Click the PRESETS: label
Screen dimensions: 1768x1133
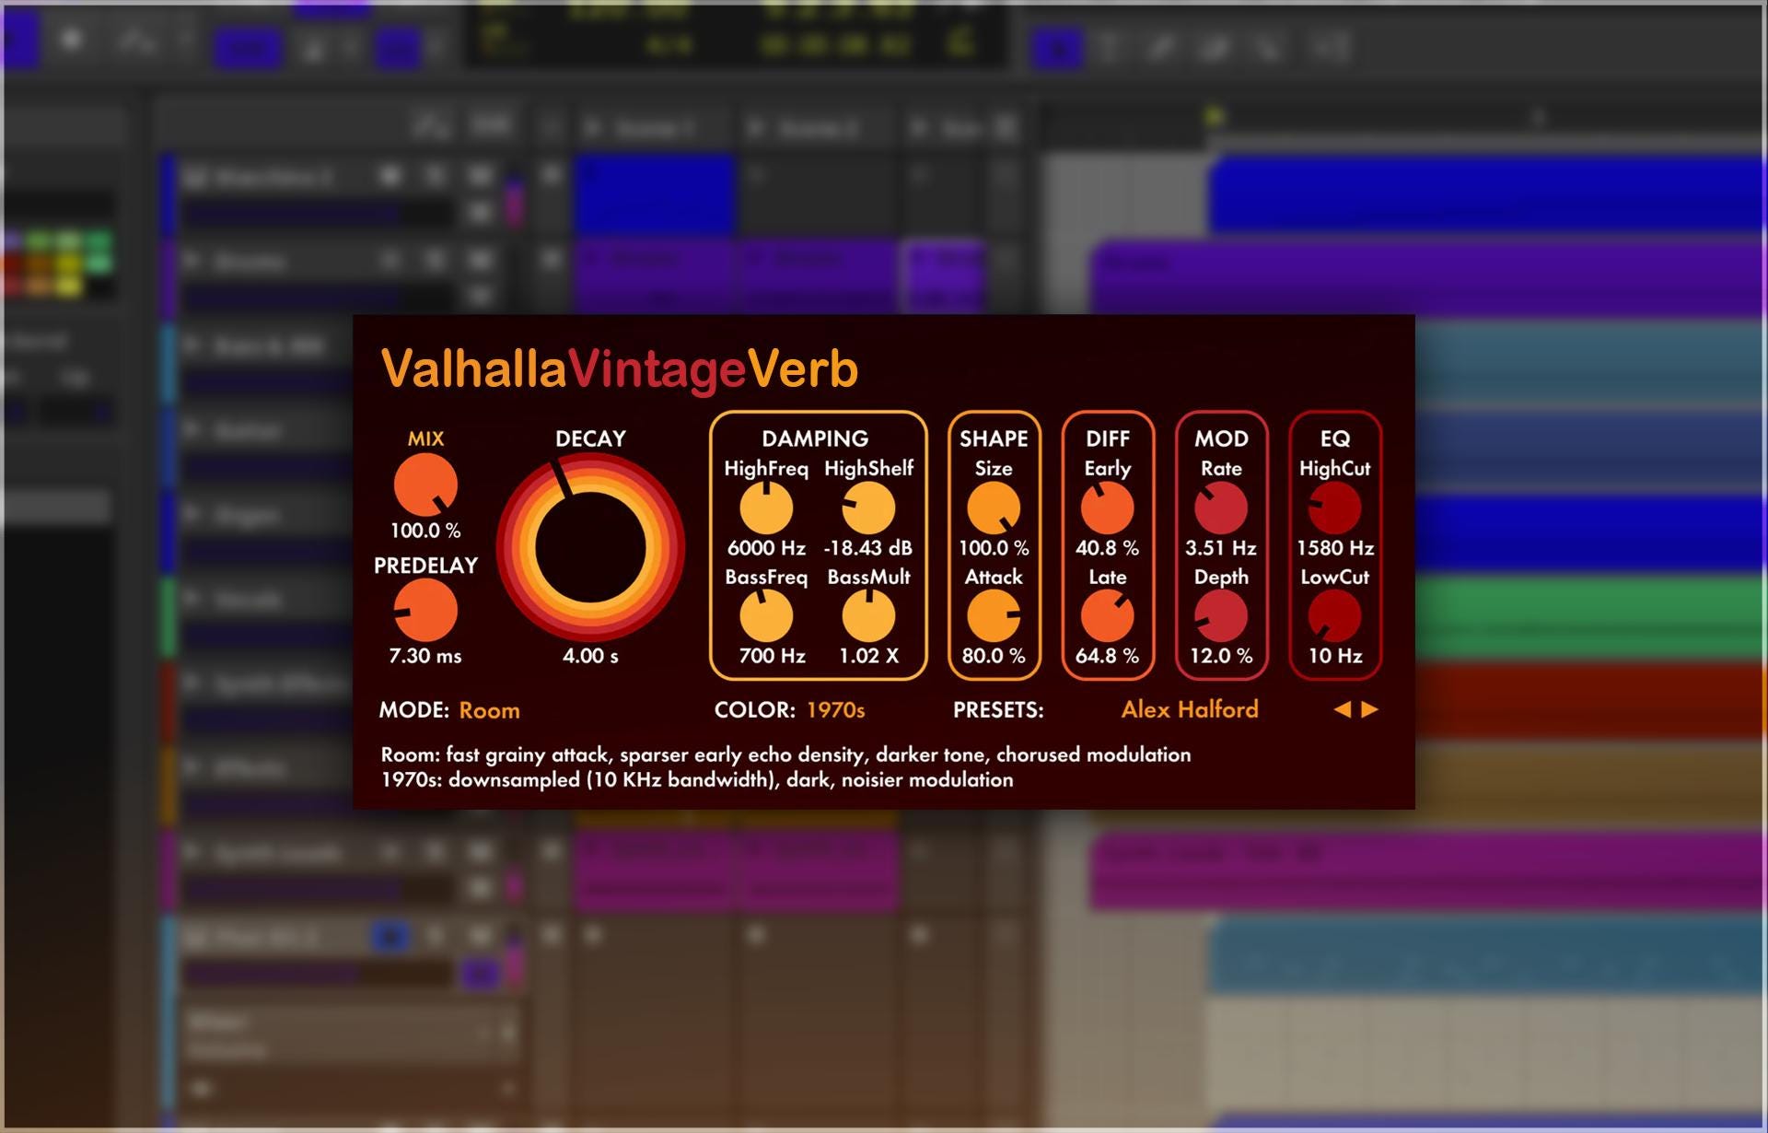(x=998, y=710)
